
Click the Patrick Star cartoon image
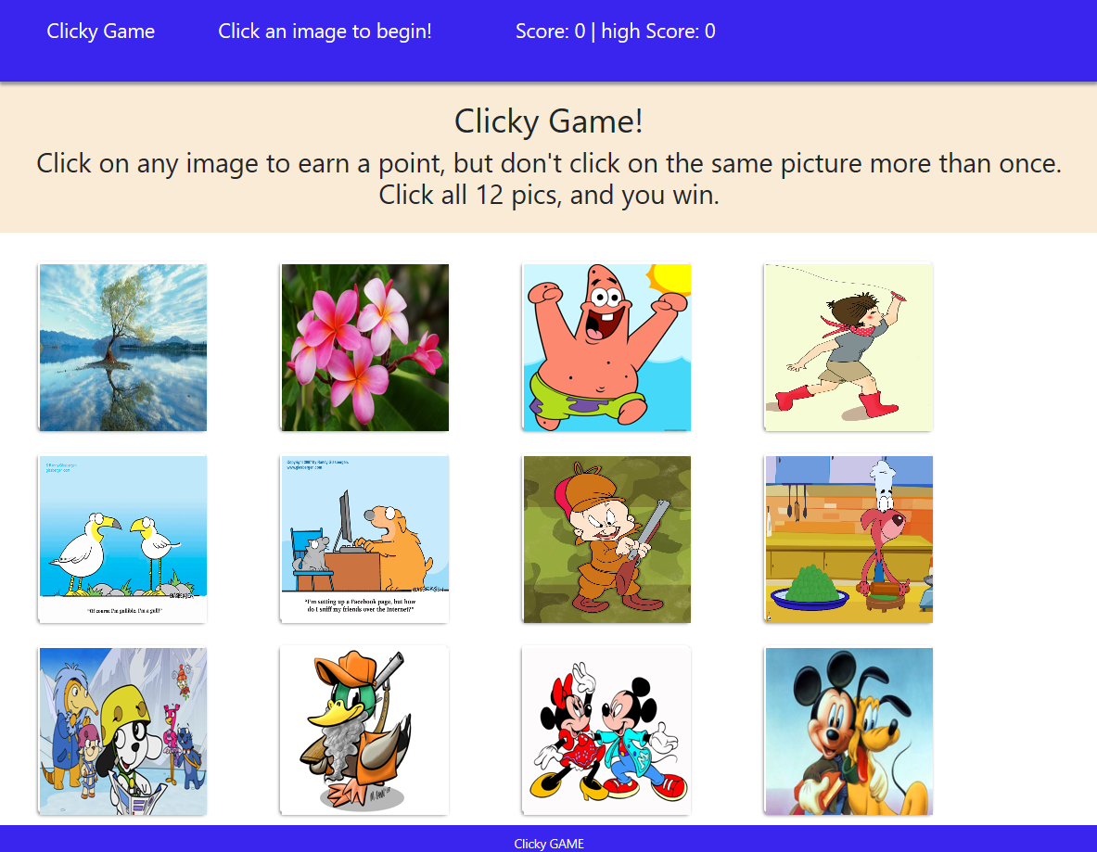tap(606, 347)
